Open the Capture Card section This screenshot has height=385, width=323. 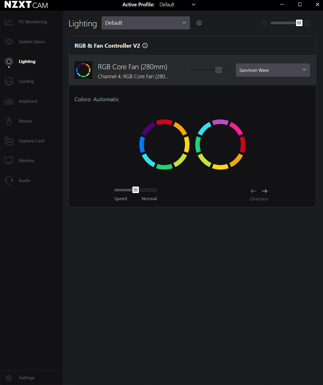pyautogui.click(x=31, y=141)
